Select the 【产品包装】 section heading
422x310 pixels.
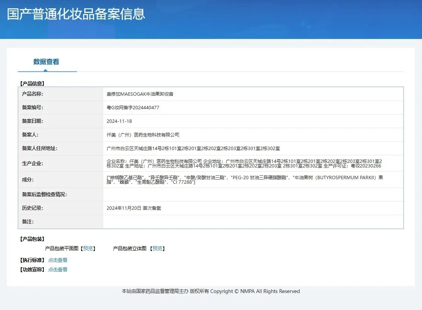click(x=32, y=239)
